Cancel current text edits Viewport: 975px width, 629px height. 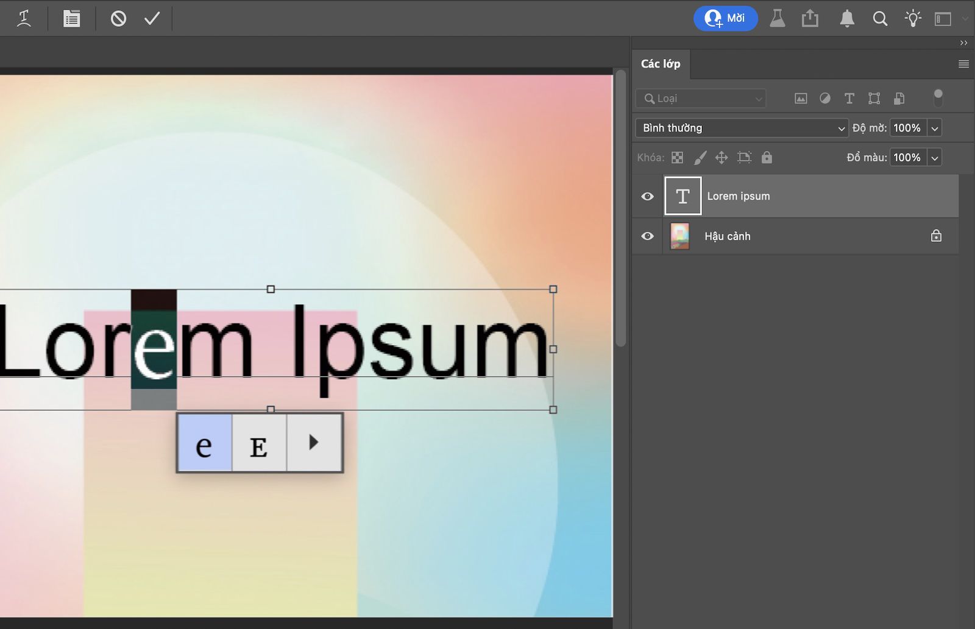118,18
